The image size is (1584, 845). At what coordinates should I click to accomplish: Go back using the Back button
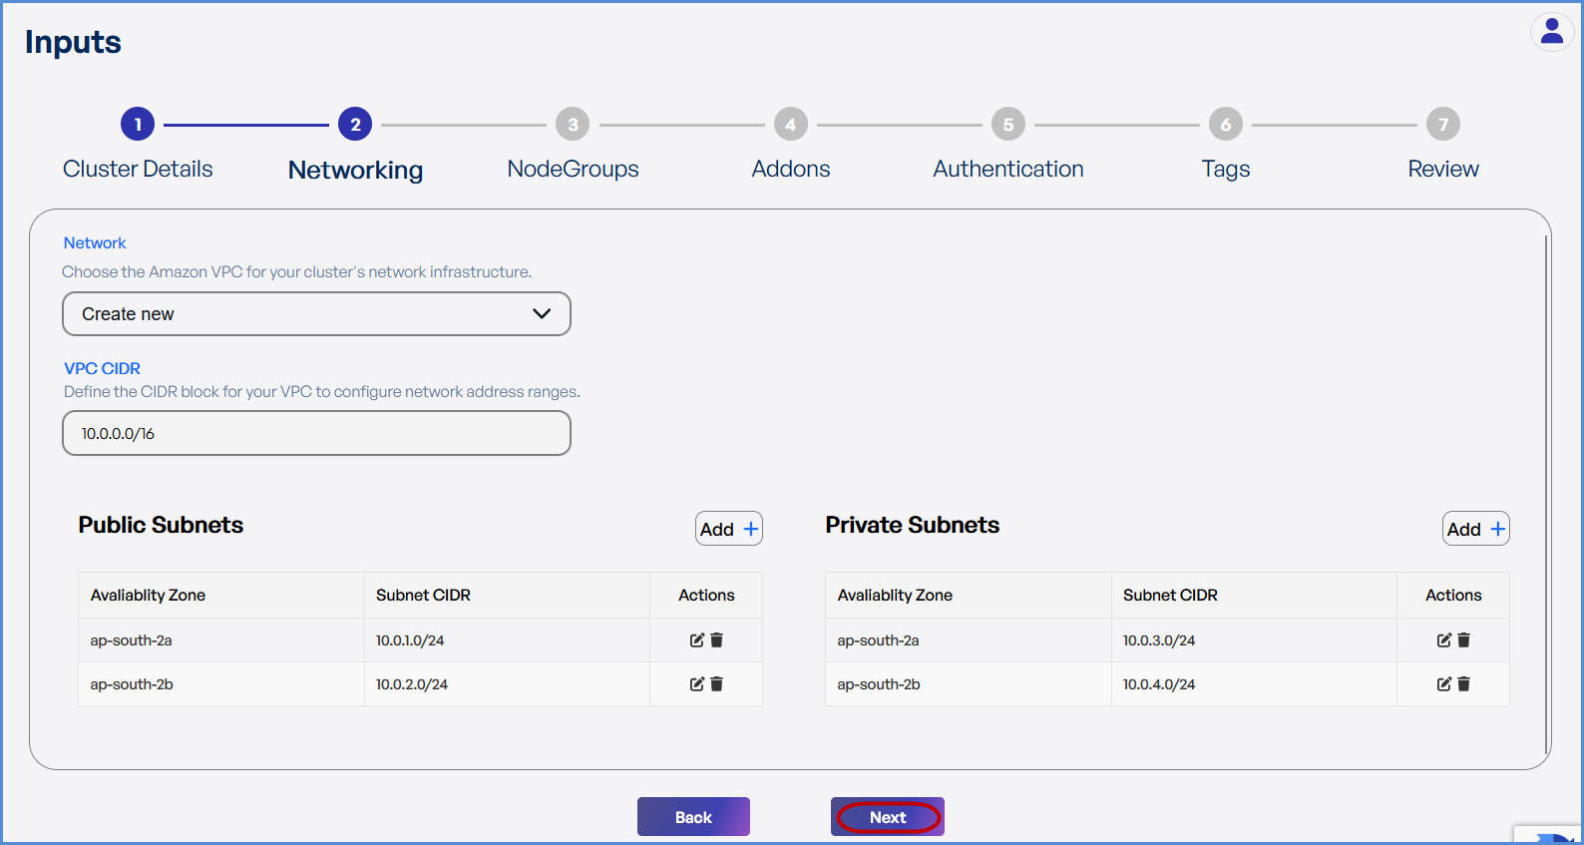[x=693, y=817]
